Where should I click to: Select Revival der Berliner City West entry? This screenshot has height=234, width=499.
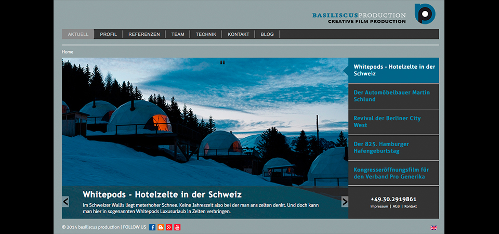point(393,122)
